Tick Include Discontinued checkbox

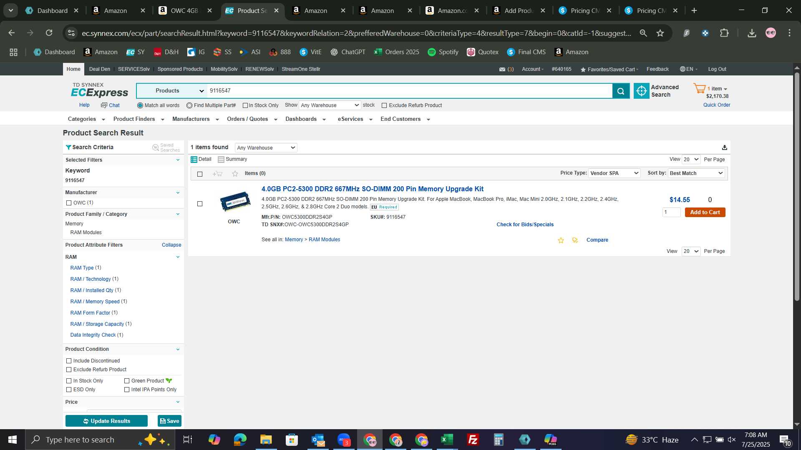coord(69,361)
